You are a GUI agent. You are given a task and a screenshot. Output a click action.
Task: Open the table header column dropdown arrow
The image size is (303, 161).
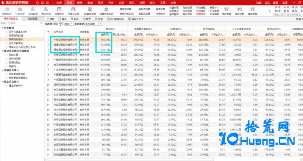click(48, 32)
